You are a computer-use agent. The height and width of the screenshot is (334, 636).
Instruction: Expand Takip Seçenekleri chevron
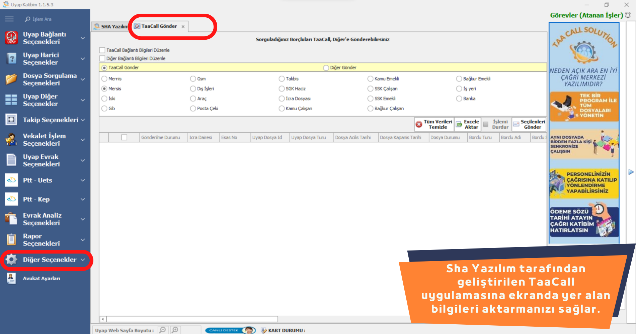click(83, 120)
